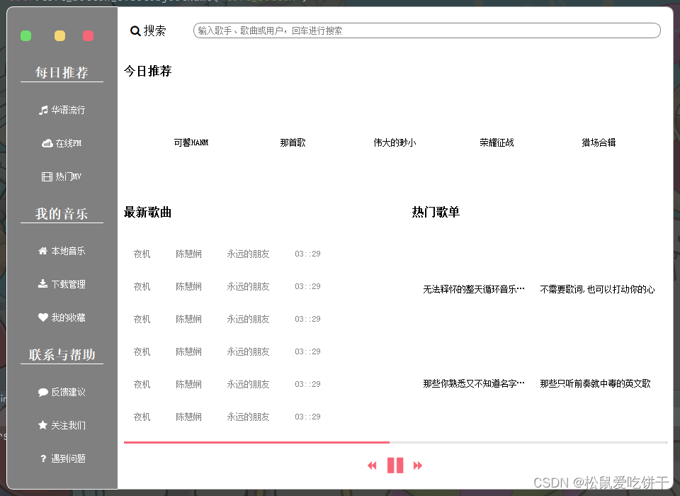
Task: Click the 联系与帮助 section header
Action: 62,355
